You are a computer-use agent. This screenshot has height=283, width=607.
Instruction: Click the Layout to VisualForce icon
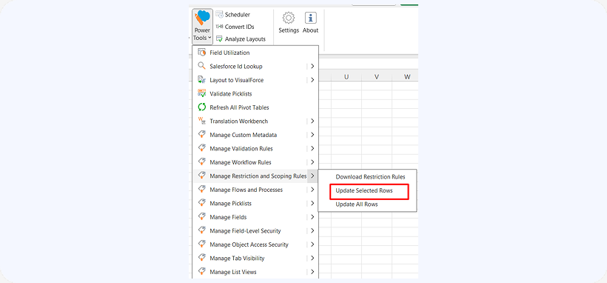[201, 80]
